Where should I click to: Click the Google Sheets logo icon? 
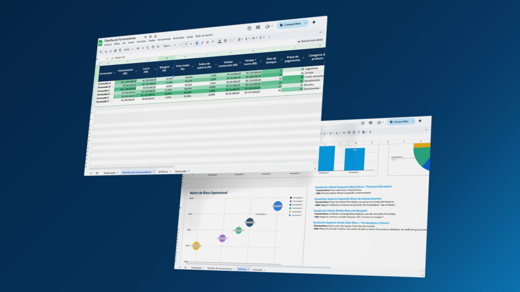point(100,43)
